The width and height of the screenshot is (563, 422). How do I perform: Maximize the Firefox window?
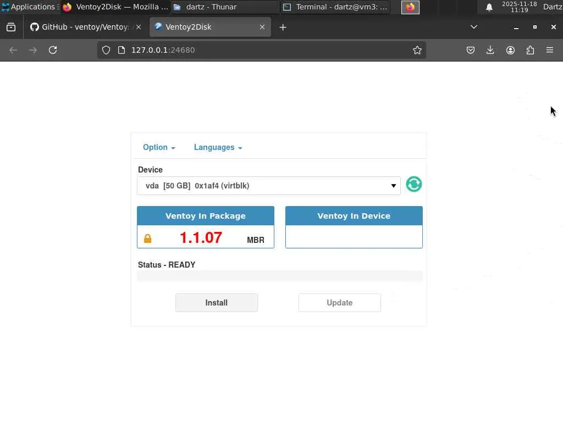(x=534, y=27)
